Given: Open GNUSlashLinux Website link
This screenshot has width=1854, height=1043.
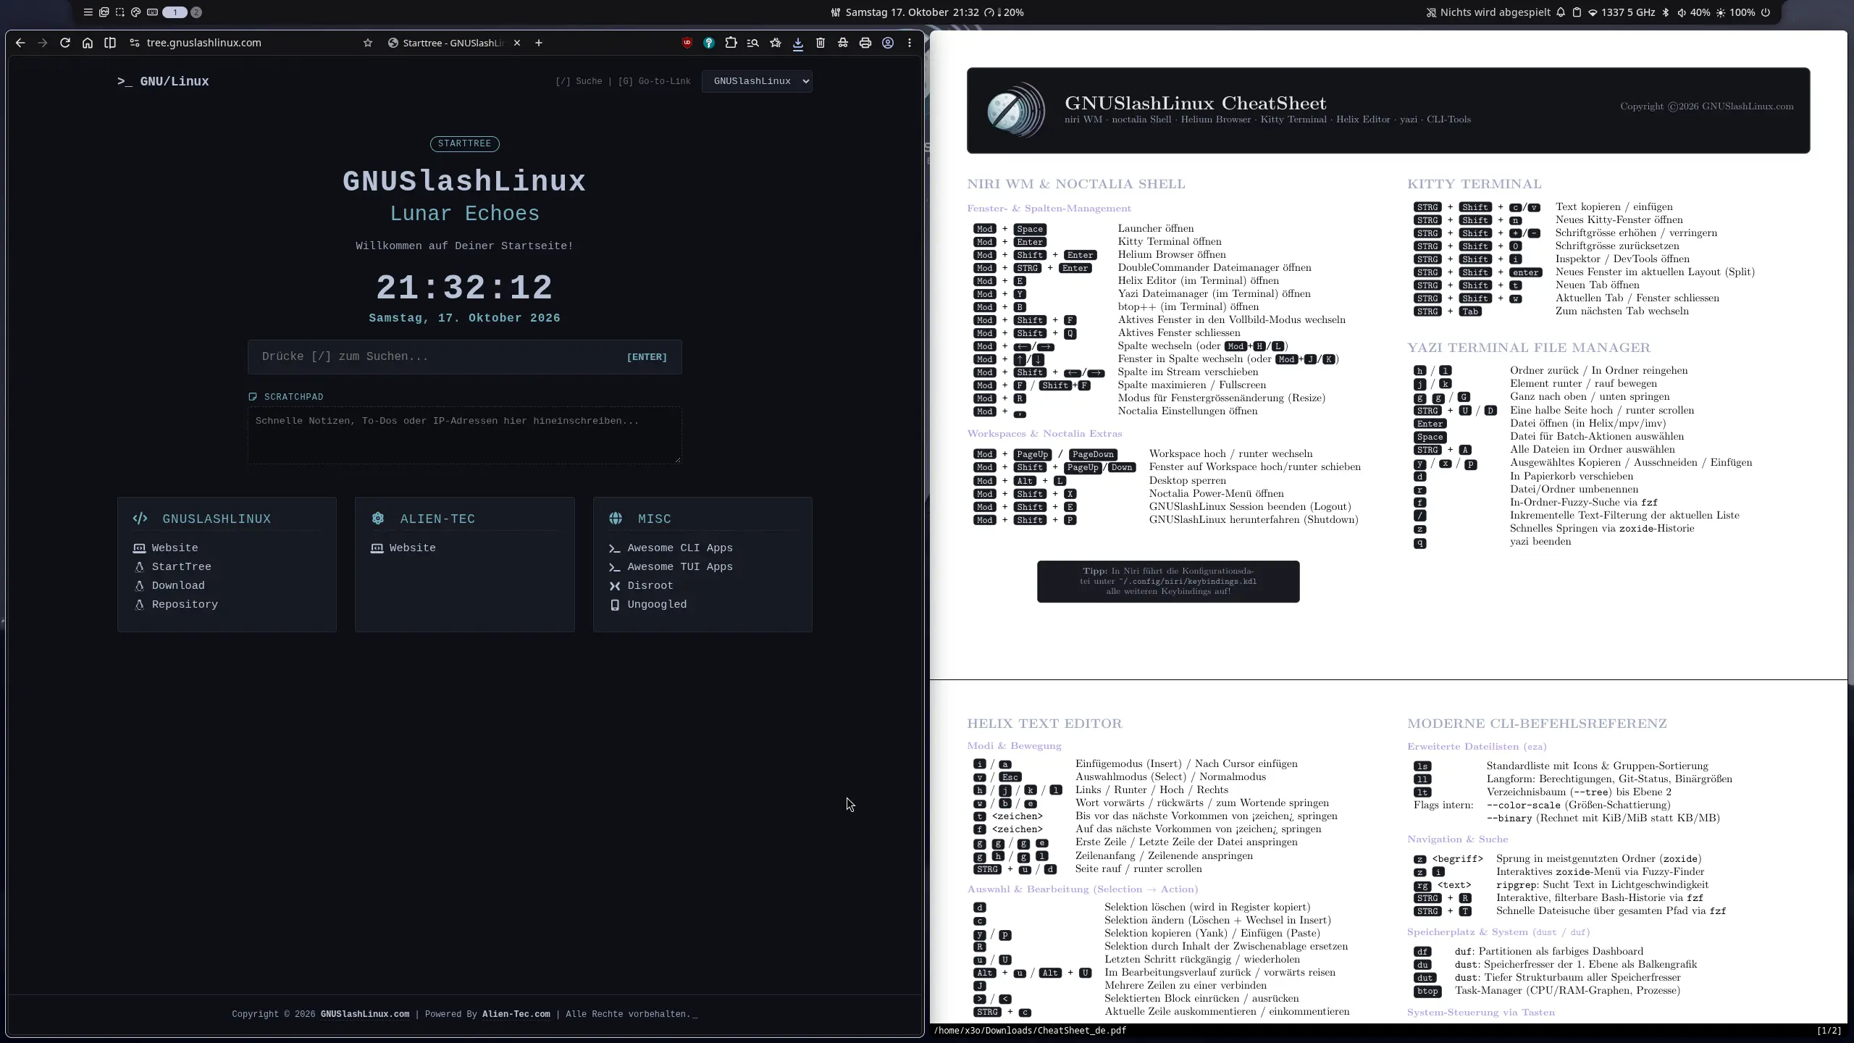Looking at the screenshot, I should point(175,548).
